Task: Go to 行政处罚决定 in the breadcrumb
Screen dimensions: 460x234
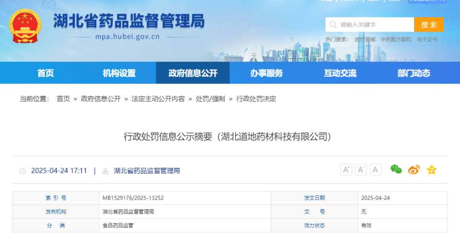Action: click(256, 99)
